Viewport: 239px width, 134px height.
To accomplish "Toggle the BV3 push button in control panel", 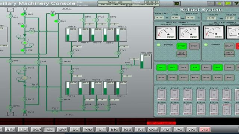I will 184,67.
